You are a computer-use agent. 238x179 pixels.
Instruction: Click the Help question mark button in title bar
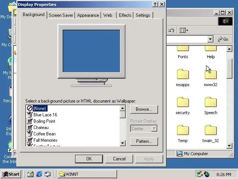coord(155,4)
